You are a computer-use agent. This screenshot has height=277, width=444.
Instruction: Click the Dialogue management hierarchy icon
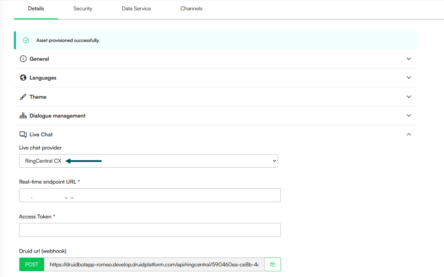23,116
